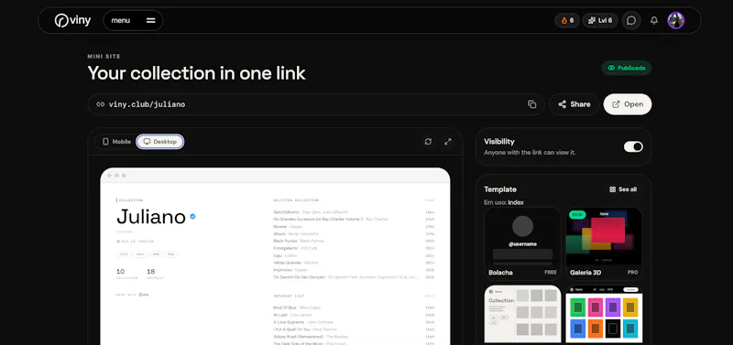Toggle the Visibility switch

coord(633,146)
